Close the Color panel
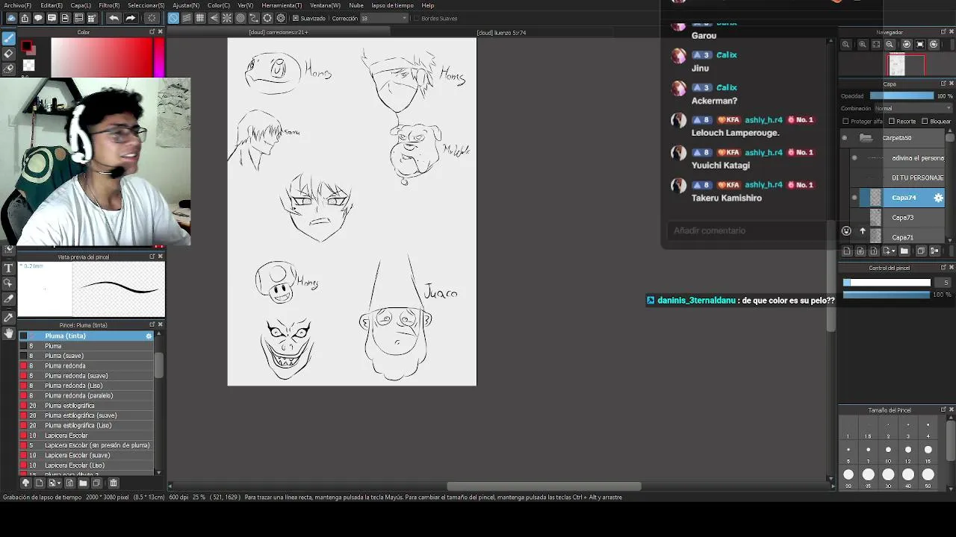Viewport: 956px width, 537px height. click(x=160, y=32)
